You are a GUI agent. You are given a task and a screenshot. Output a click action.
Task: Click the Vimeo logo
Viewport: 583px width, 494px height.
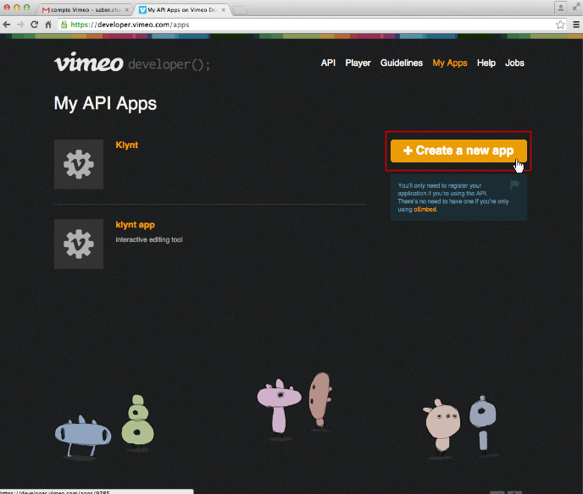click(x=88, y=63)
